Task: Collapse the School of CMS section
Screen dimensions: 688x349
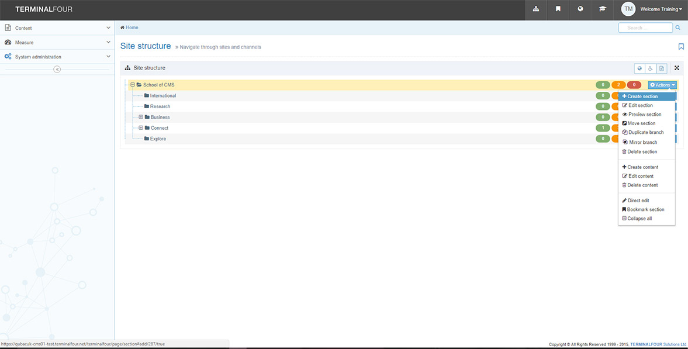Action: [x=132, y=84]
